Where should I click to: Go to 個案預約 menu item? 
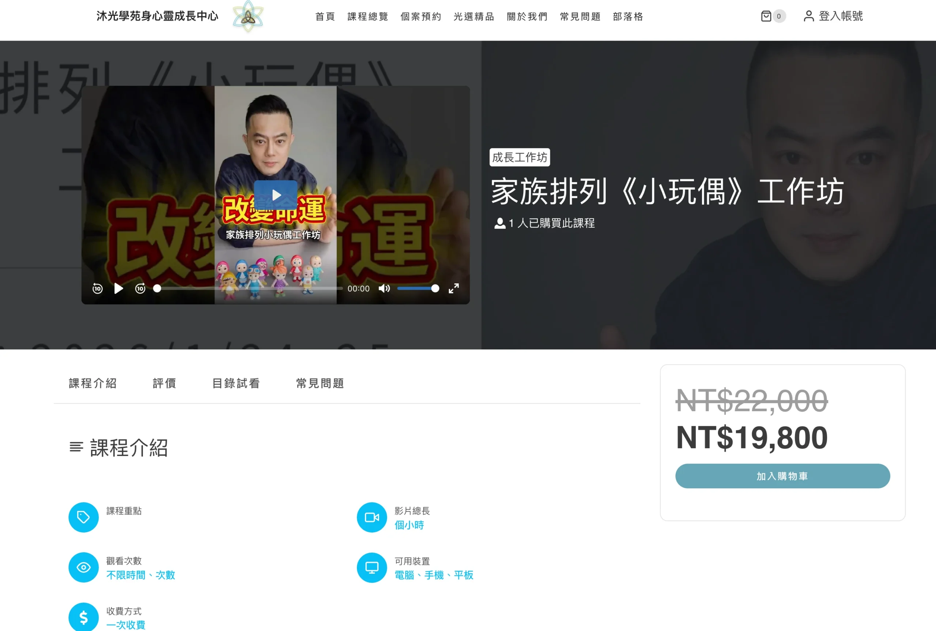(x=420, y=16)
